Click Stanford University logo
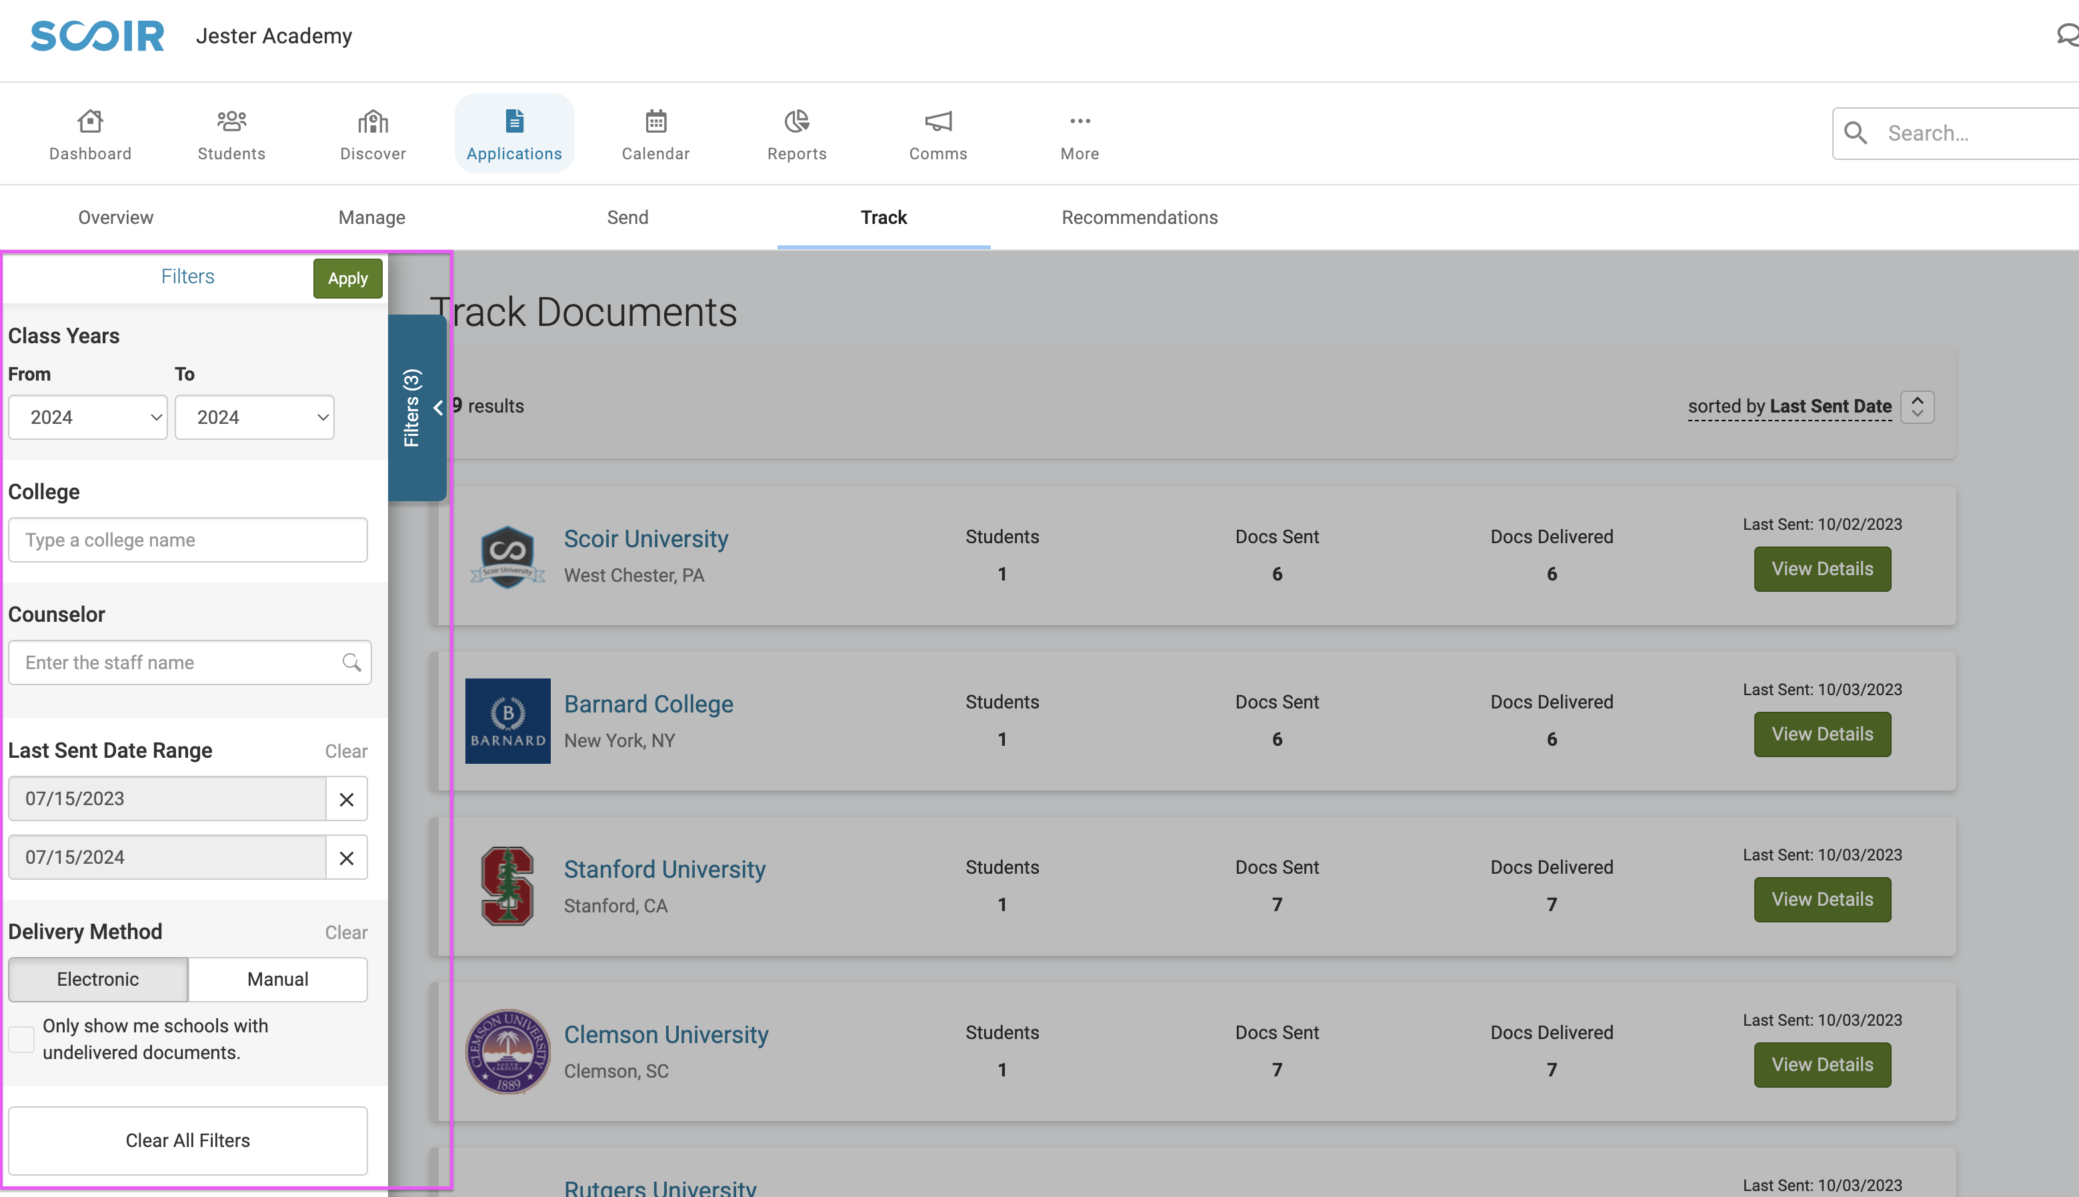The image size is (2079, 1197). click(507, 886)
